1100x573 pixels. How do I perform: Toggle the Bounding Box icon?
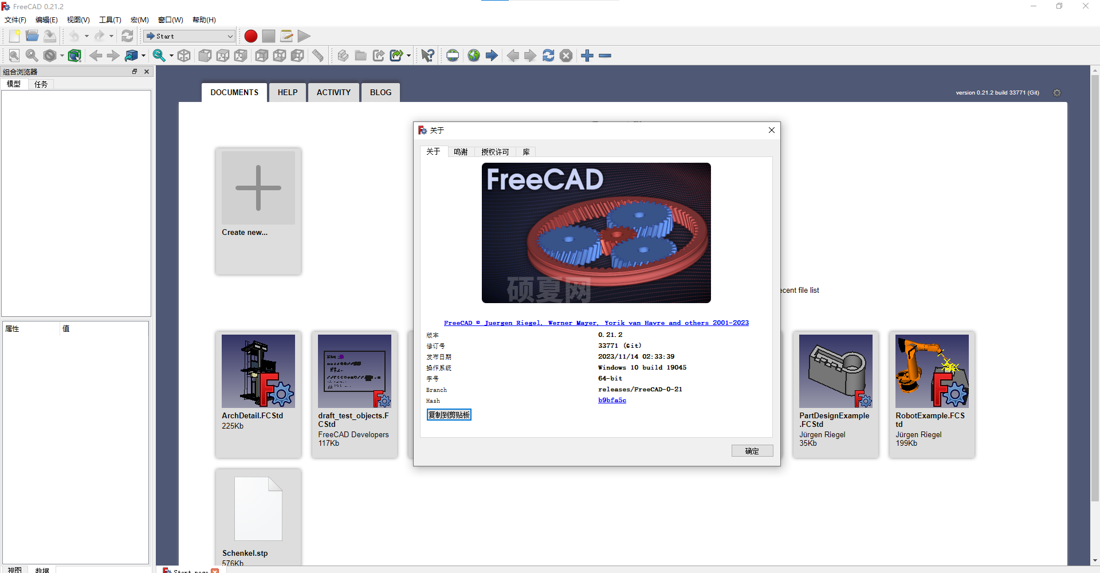point(74,56)
